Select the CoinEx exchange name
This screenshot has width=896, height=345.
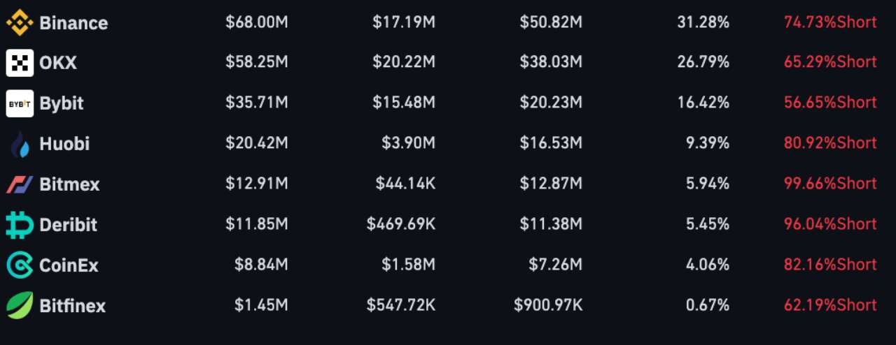[69, 265]
